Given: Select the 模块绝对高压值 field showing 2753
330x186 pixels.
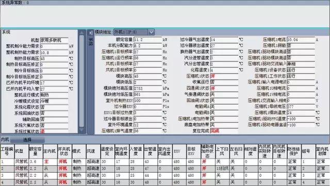Looking at the screenshot, I should [x=148, y=88].
